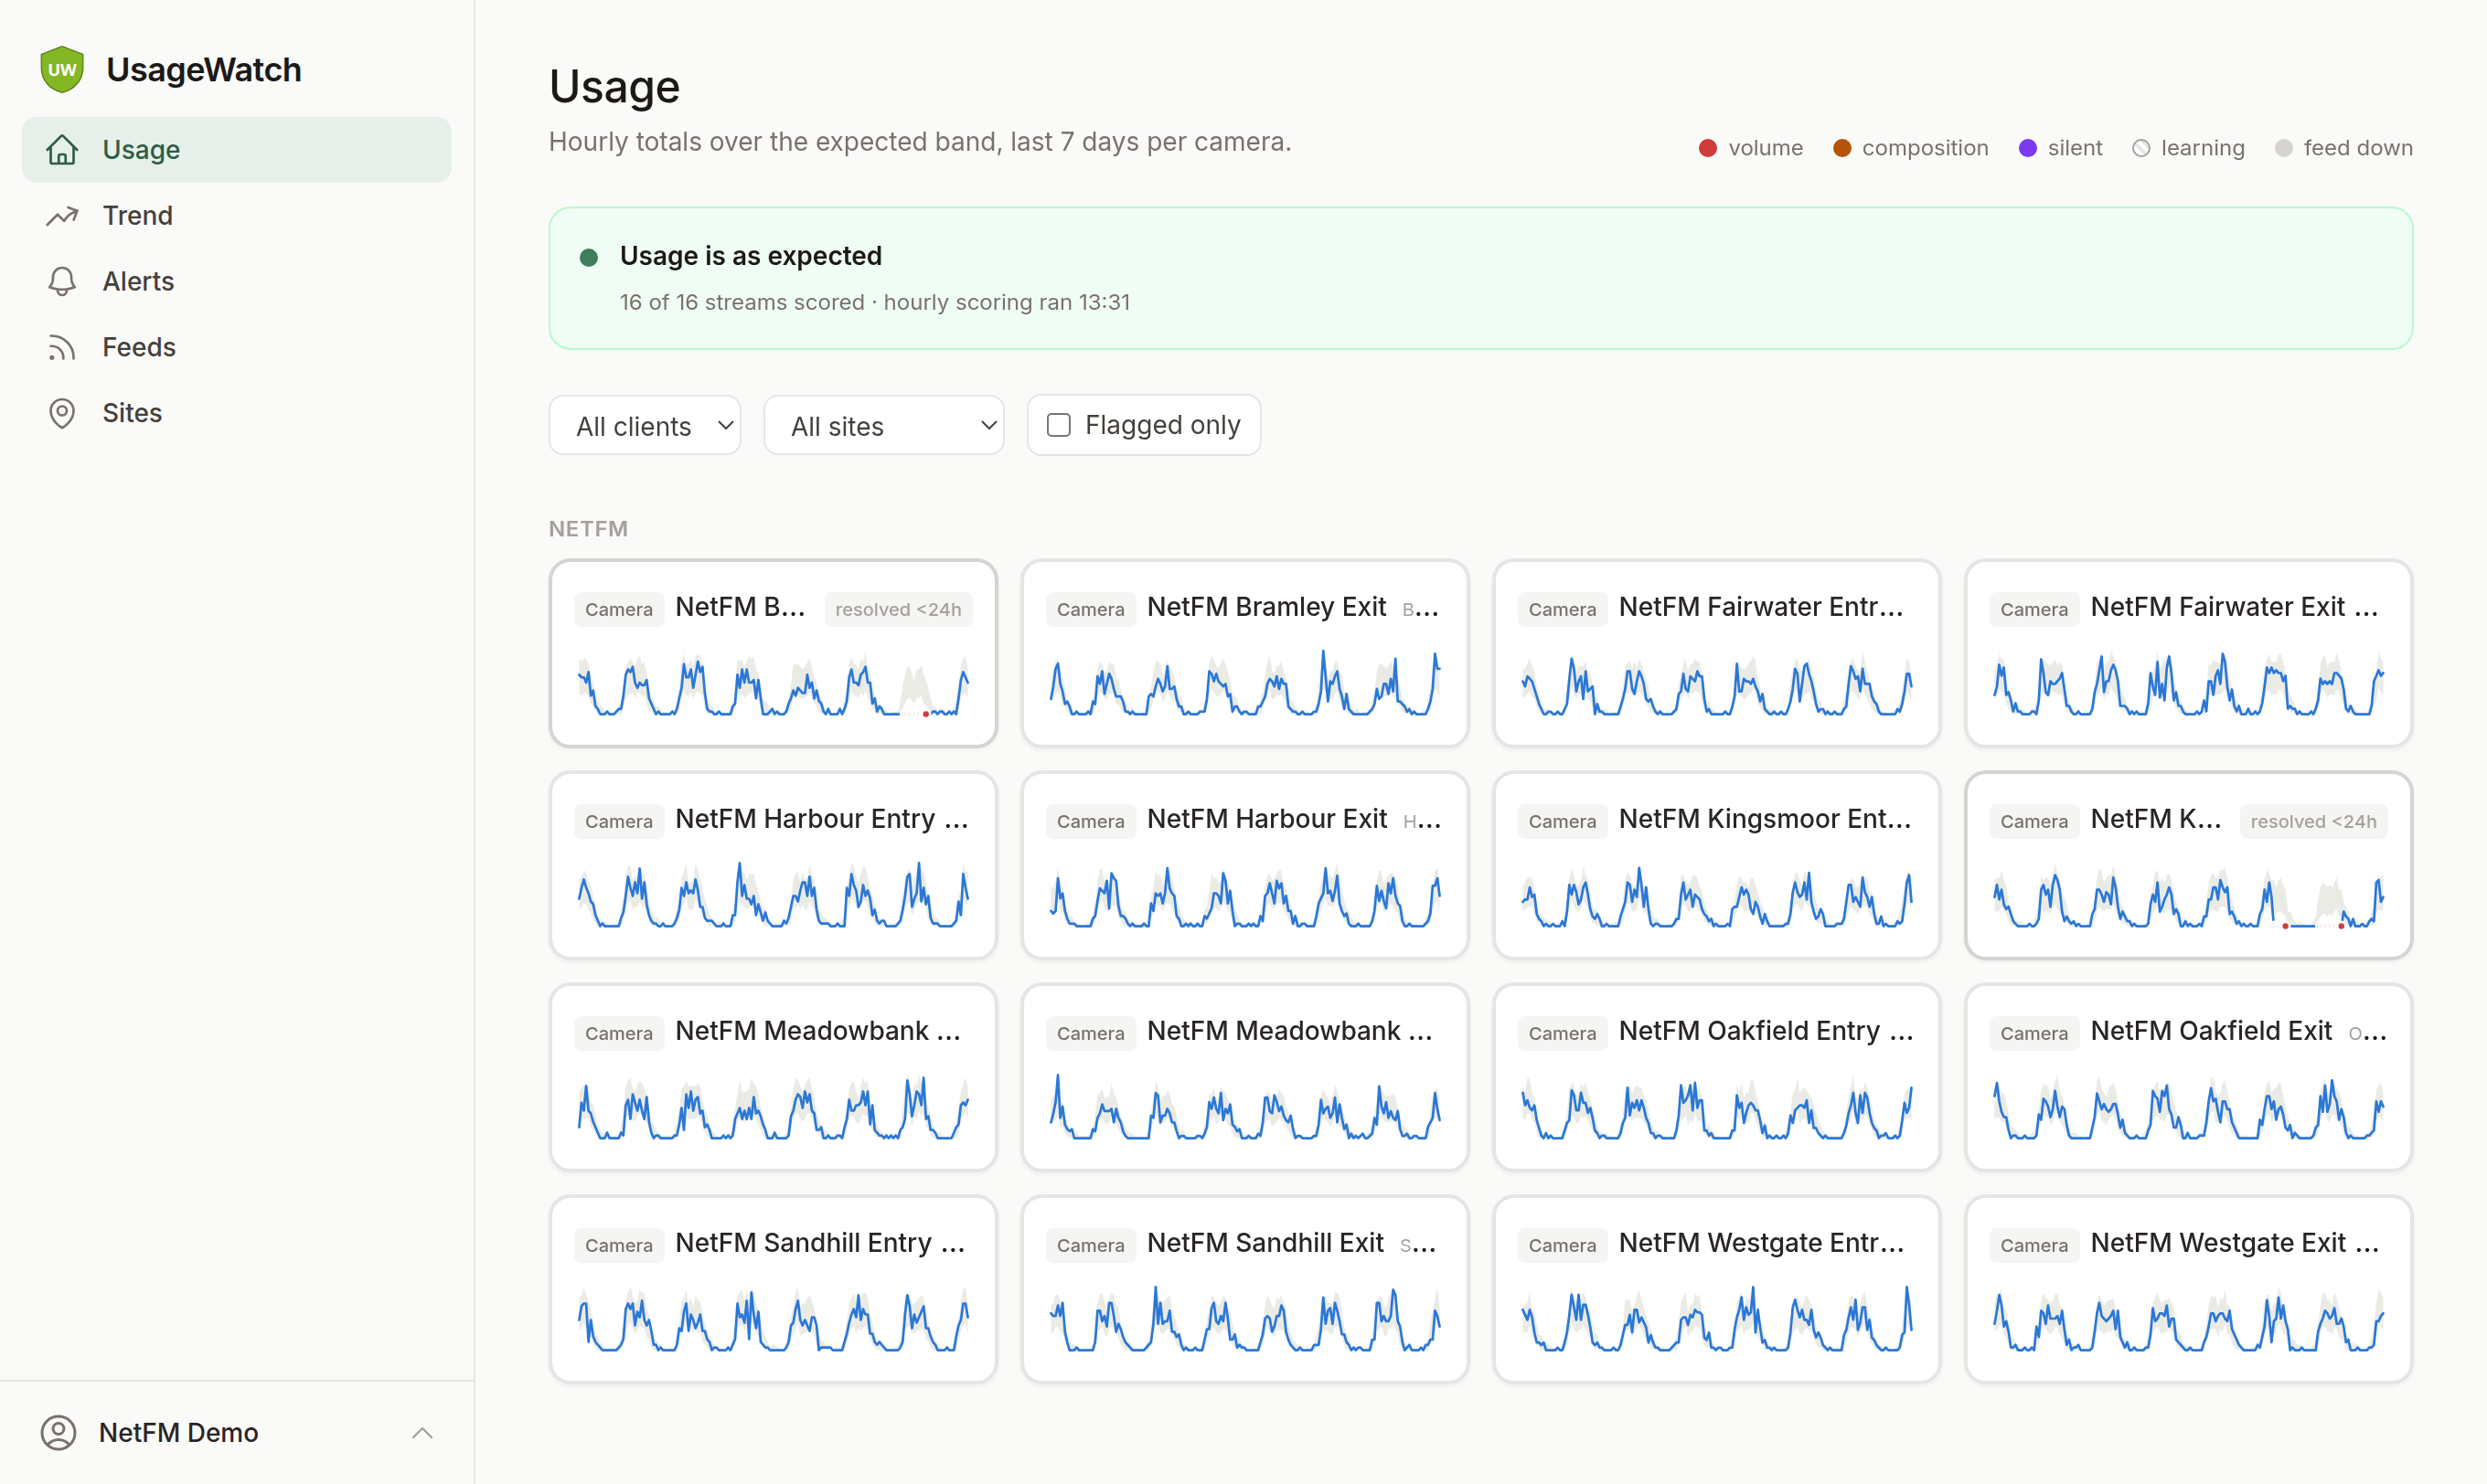This screenshot has width=2487, height=1484.
Task: Click the UsageWatch shield logo
Action: point(62,70)
